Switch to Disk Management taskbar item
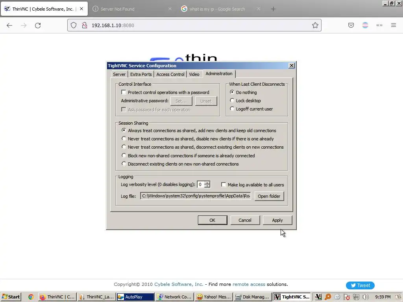 pos(253,297)
